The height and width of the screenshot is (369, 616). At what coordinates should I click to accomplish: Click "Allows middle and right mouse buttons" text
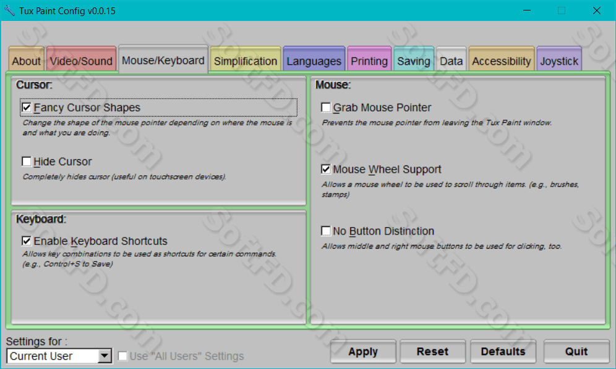pyautogui.click(x=442, y=246)
